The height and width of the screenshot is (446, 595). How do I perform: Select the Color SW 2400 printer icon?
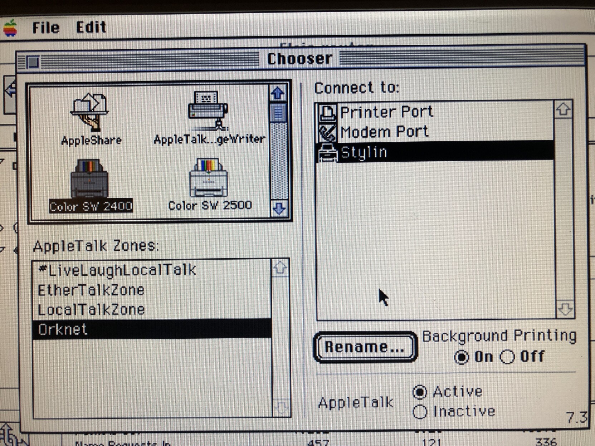pyautogui.click(x=91, y=186)
